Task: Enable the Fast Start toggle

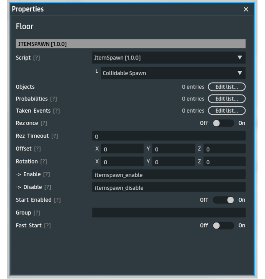Action: click(x=223, y=226)
